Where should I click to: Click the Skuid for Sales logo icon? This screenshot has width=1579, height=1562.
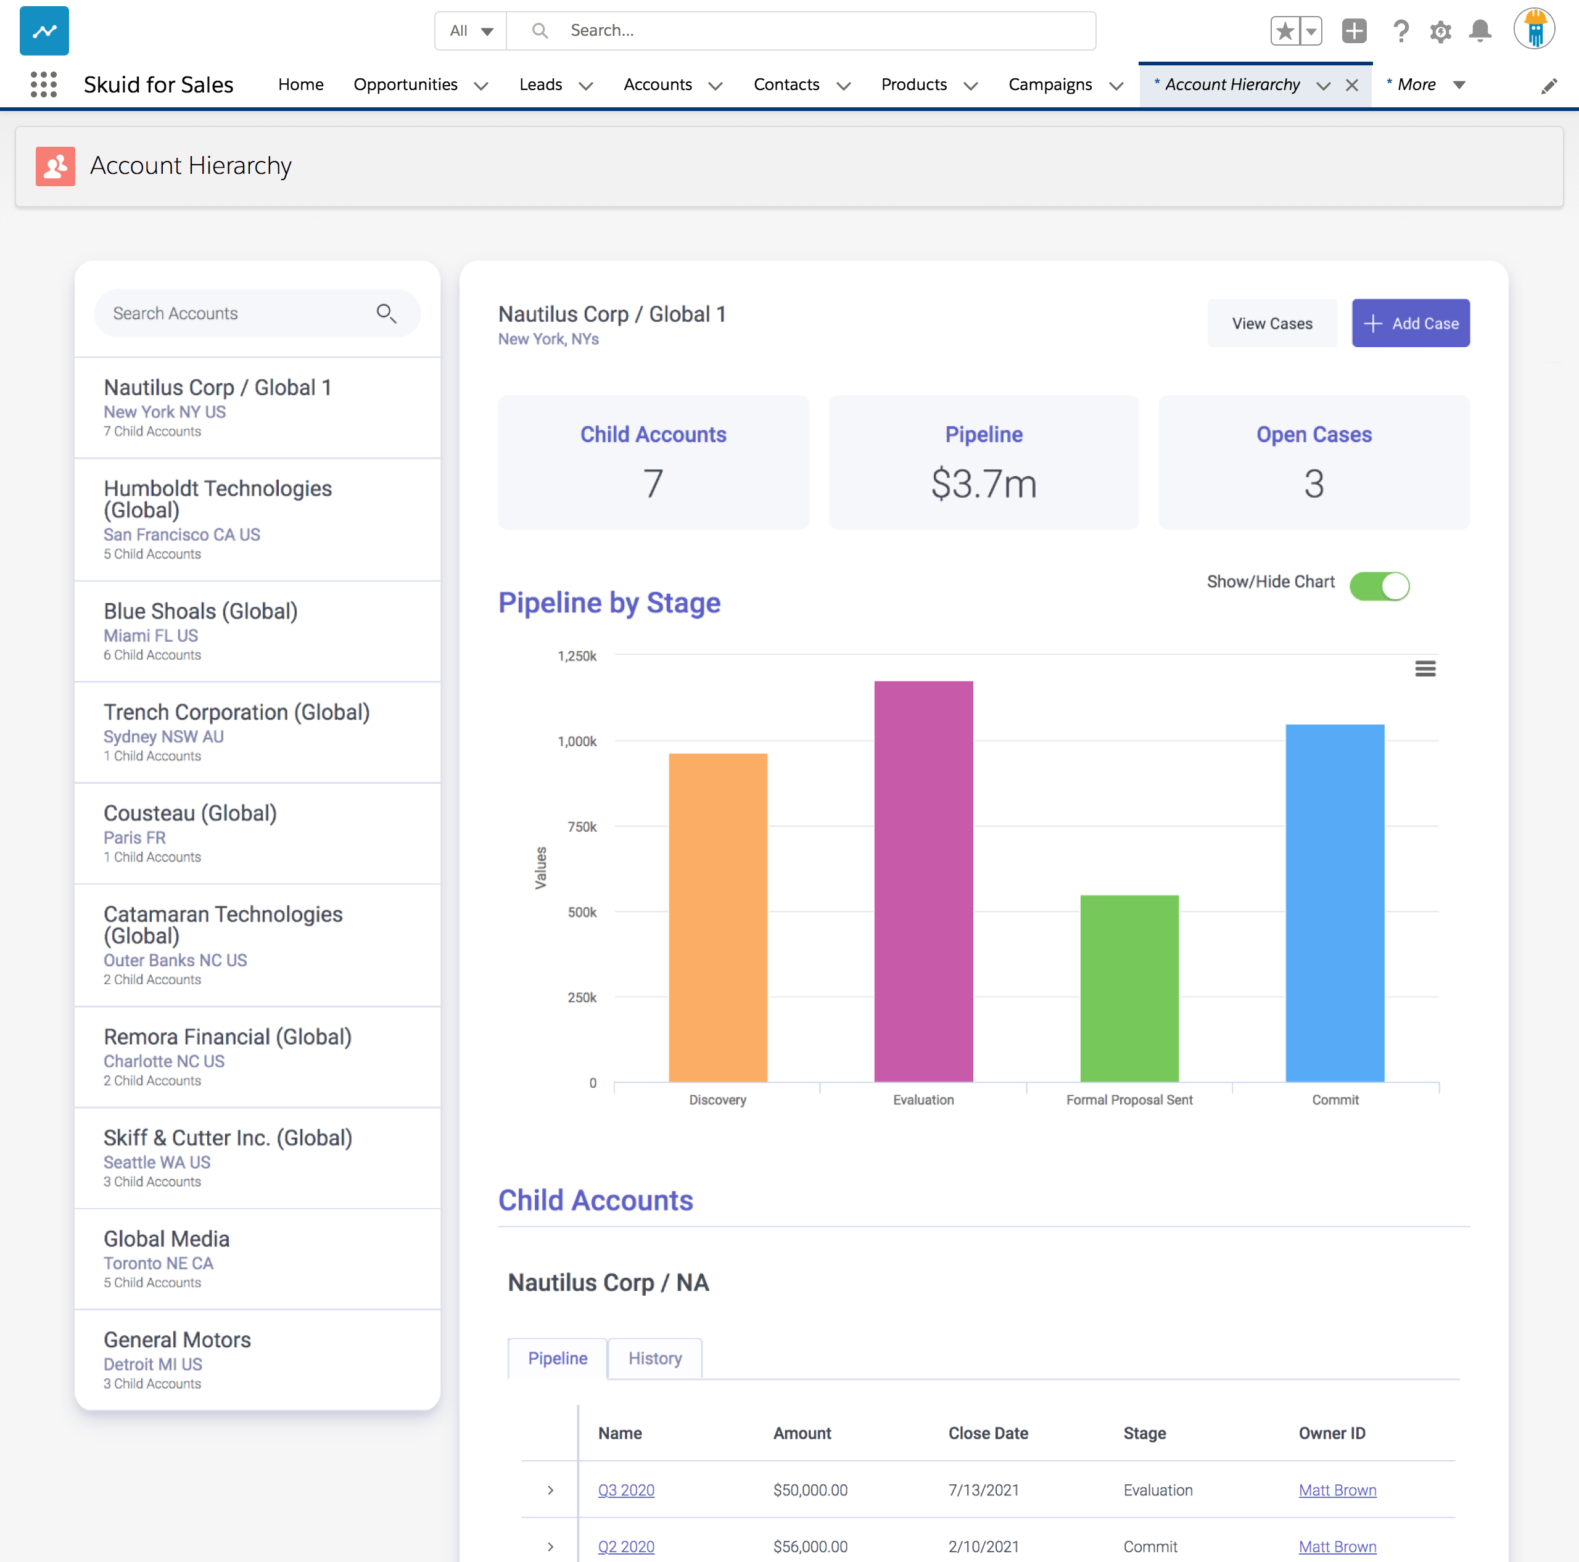pos(43,30)
